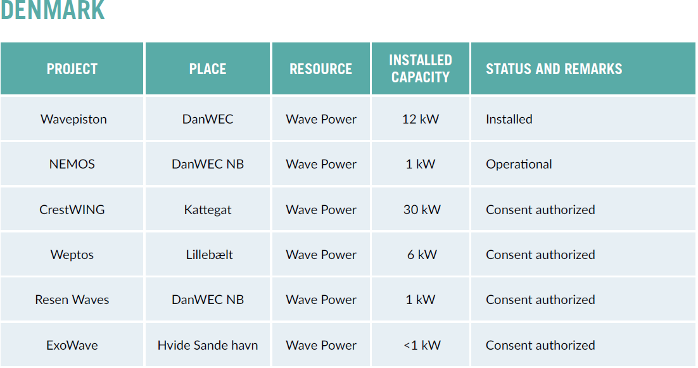Click the DENMARK heading

(53, 10)
